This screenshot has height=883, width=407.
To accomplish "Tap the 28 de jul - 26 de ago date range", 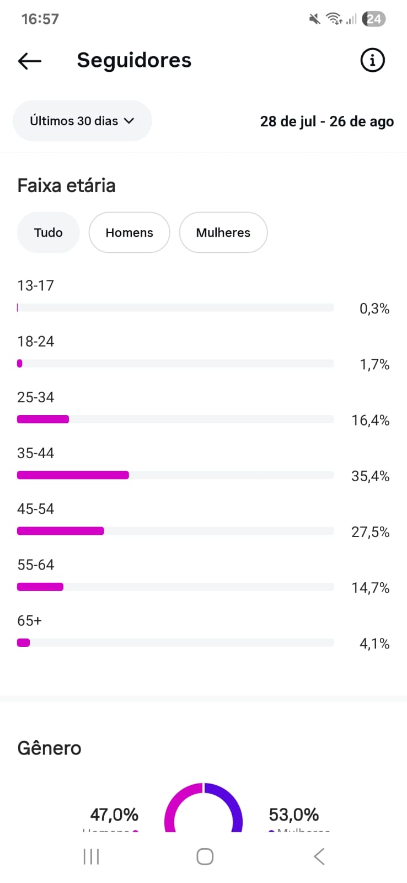I will tap(326, 121).
